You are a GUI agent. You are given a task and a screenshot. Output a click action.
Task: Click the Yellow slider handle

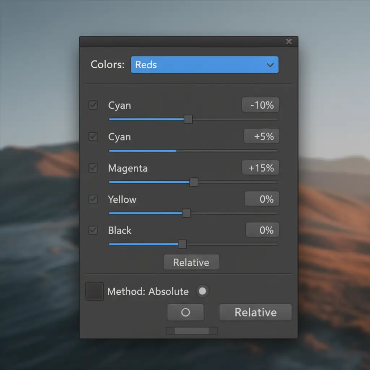[186, 214]
